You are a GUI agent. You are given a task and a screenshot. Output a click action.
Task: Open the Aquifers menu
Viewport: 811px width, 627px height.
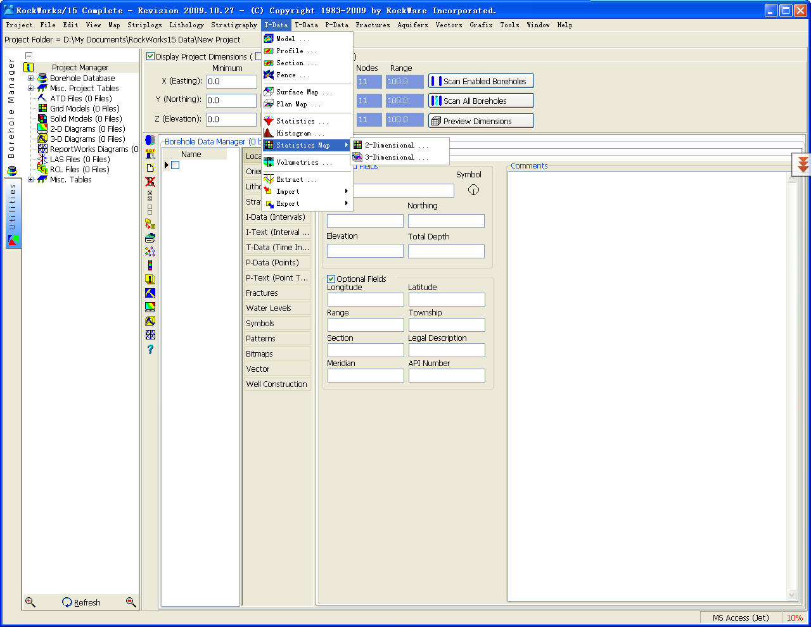coord(412,25)
